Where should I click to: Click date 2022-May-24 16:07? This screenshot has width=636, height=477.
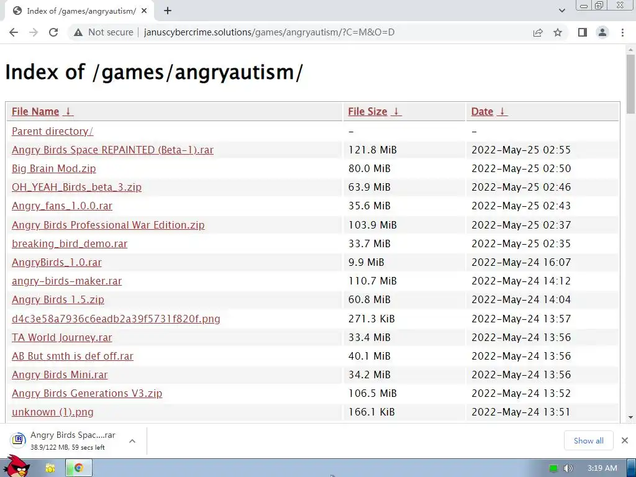pos(521,263)
